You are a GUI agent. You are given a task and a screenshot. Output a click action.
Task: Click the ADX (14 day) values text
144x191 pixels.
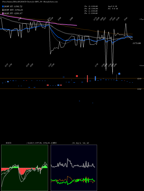tap(80, 143)
